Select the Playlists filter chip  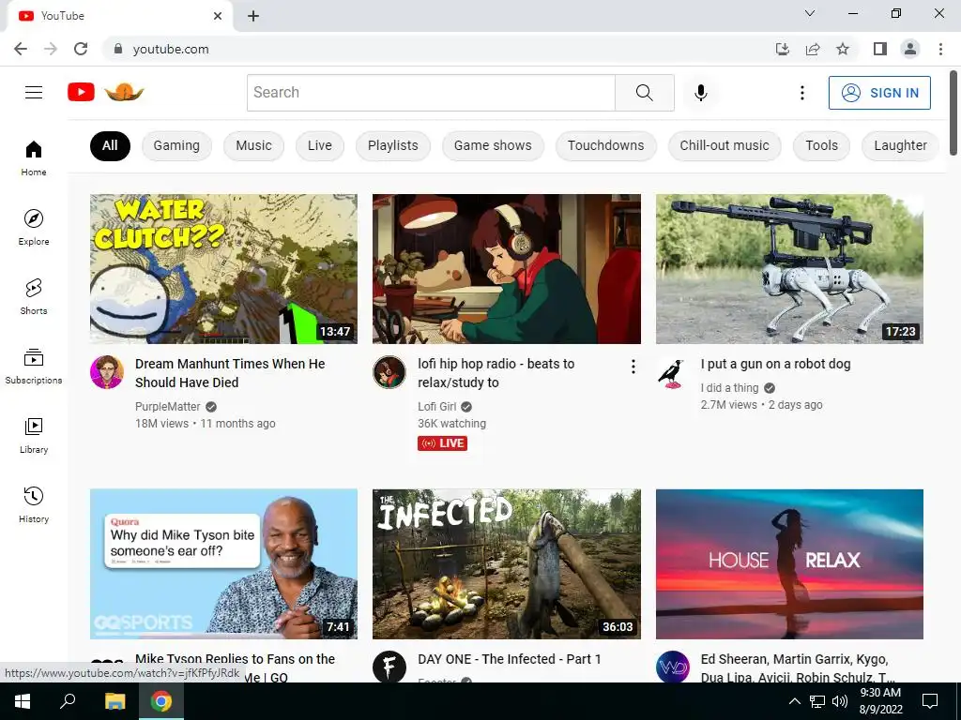pyautogui.click(x=393, y=145)
